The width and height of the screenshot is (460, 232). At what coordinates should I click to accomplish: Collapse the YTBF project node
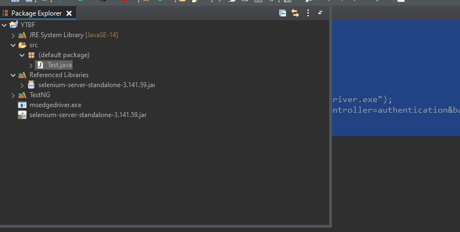click(4, 25)
